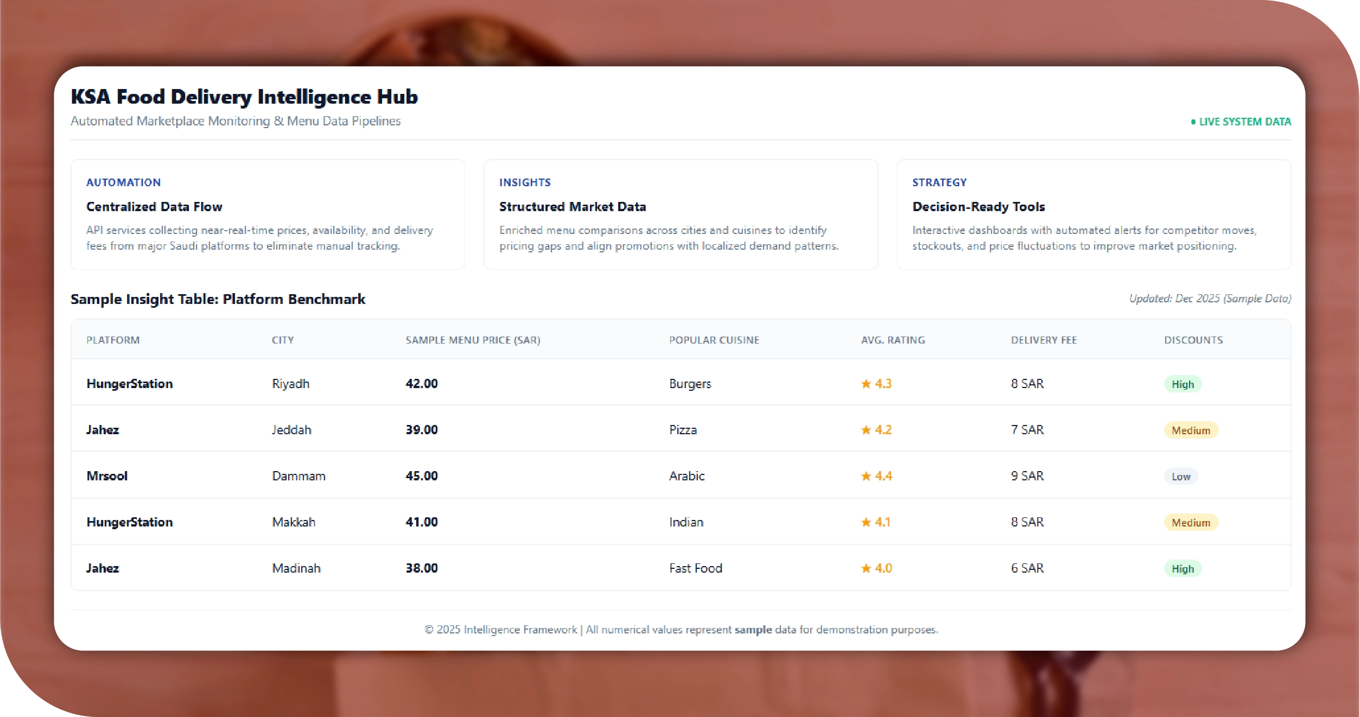This screenshot has width=1360, height=717.
Task: Click the Sample Menu Price (SAR) header
Action: click(x=473, y=340)
